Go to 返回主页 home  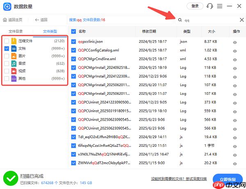pos(13,20)
